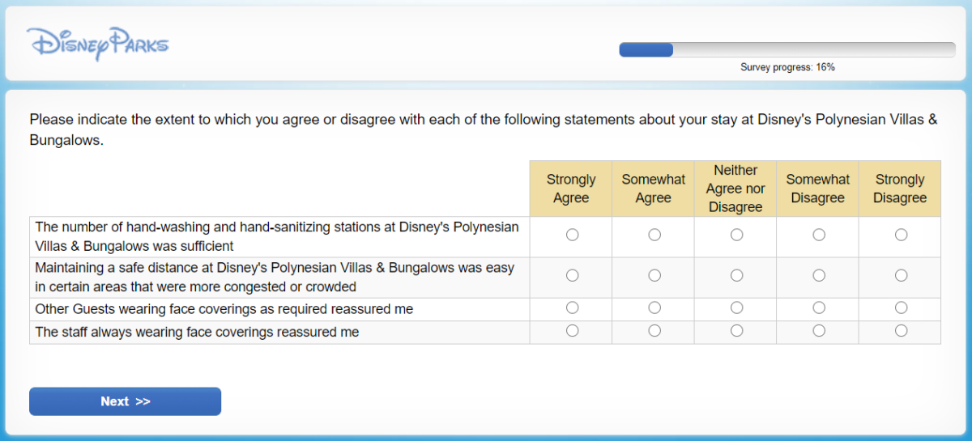972x441 pixels.
Task: Select Somewhat Disagree for hand-washing stations statement
Action: [819, 235]
